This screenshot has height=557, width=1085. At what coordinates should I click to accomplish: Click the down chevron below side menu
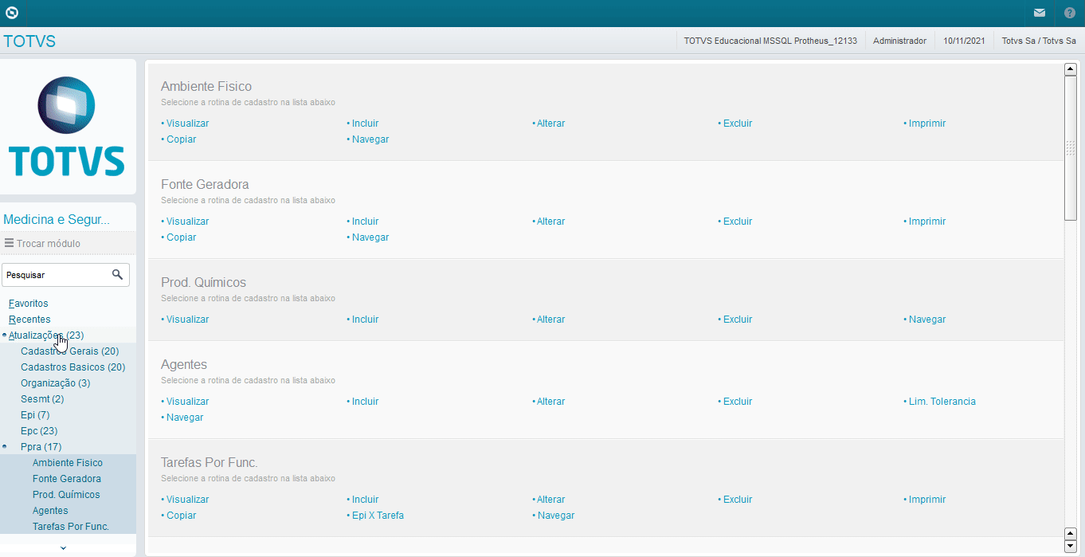[x=64, y=547]
